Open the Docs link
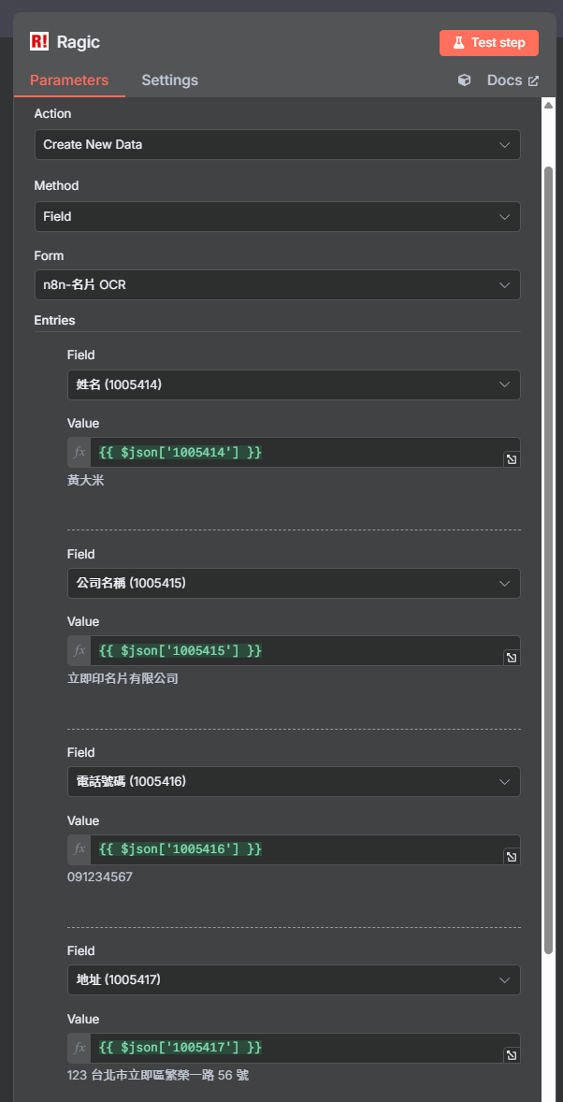The image size is (563, 1102). 512,80
